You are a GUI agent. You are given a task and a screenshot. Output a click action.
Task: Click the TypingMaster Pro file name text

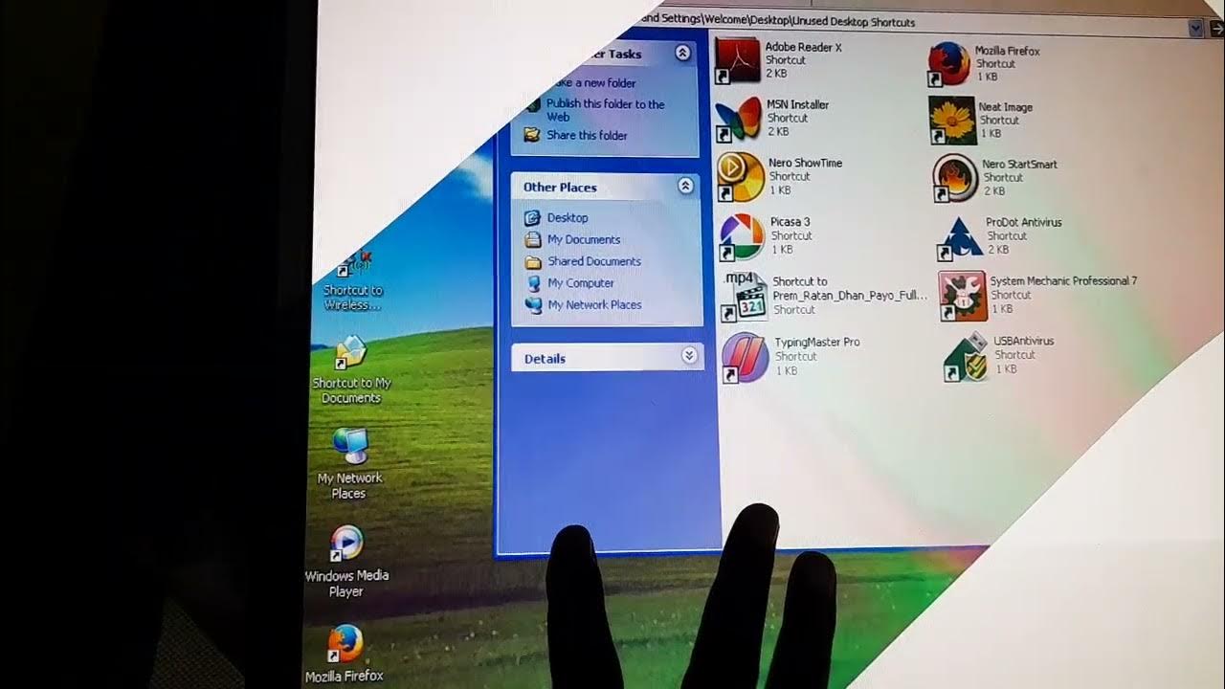pos(816,343)
